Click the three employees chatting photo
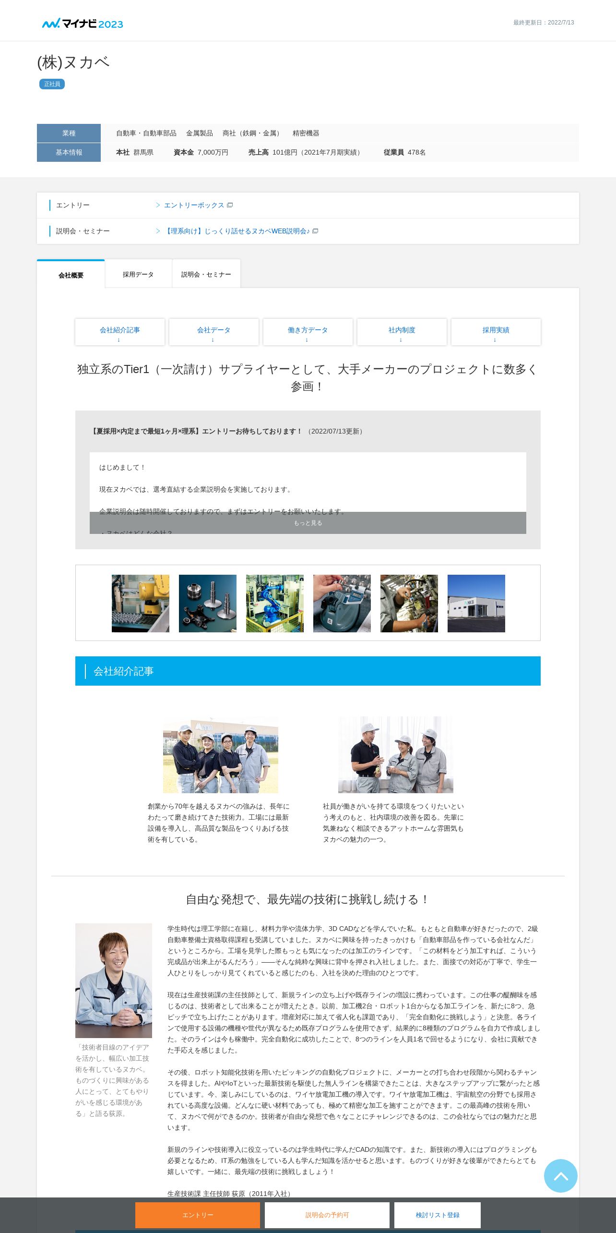Image resolution: width=616 pixels, height=1233 pixels. coord(396,755)
